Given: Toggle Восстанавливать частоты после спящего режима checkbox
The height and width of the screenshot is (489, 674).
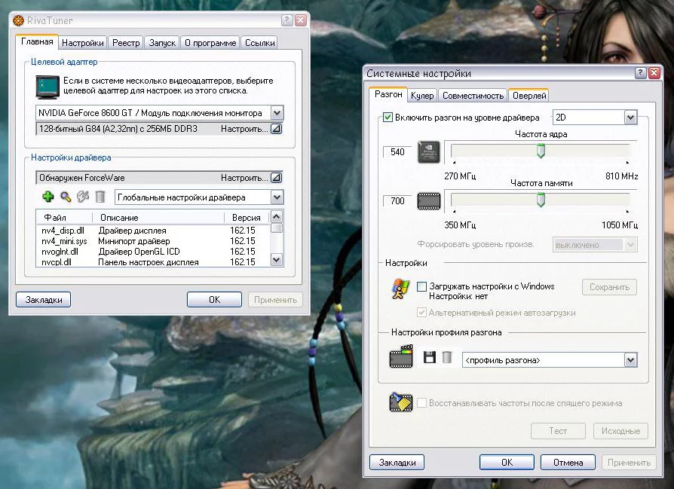Looking at the screenshot, I should 422,403.
